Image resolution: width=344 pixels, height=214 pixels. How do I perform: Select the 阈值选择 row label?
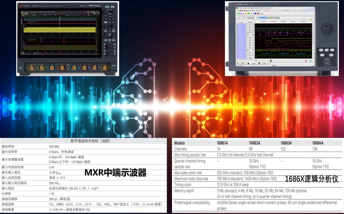(8, 204)
